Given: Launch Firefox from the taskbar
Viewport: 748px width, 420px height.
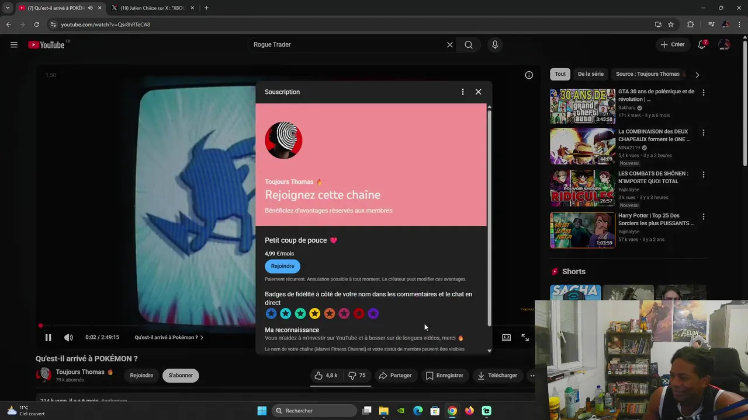Looking at the screenshot, I should 469,411.
